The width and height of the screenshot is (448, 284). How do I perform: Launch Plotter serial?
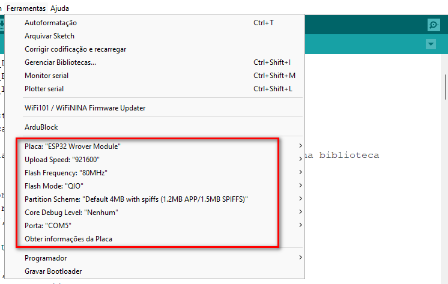click(x=154, y=89)
